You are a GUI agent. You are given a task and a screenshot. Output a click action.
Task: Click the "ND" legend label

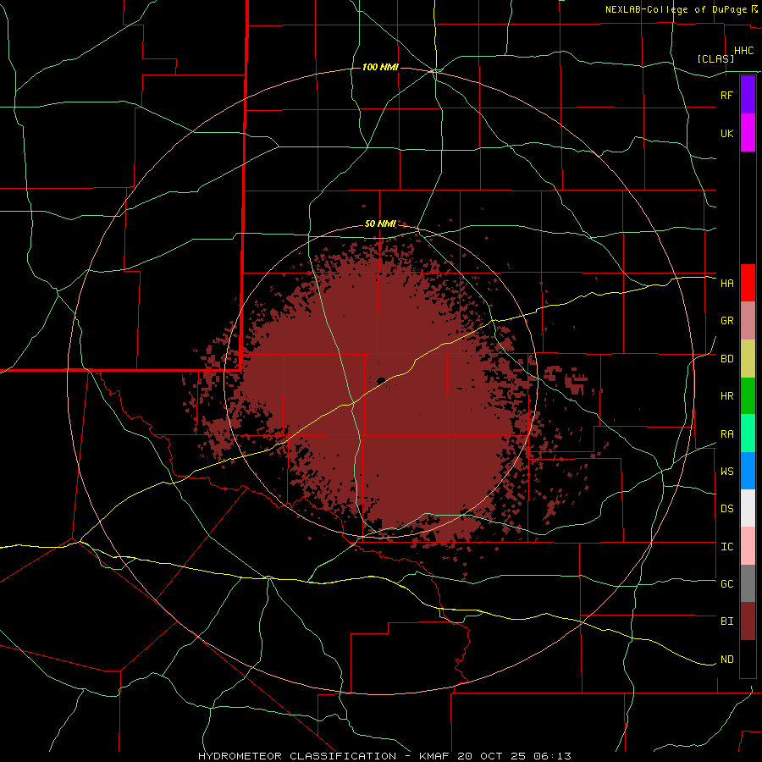pos(726,660)
